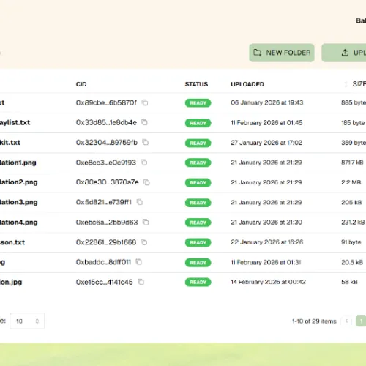Create a new folder
Screen dimensions: 366x366
pyautogui.click(x=282, y=53)
